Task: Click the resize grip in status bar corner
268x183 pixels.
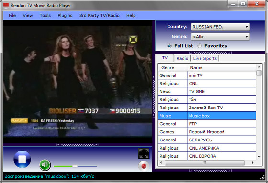Action: [x=262, y=177]
